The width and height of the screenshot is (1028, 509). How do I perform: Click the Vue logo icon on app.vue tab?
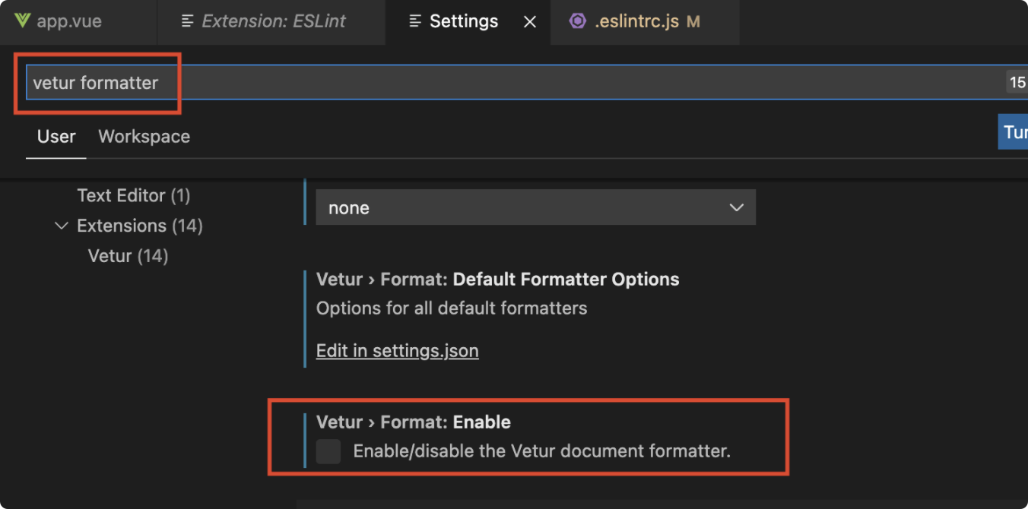pyautogui.click(x=22, y=21)
